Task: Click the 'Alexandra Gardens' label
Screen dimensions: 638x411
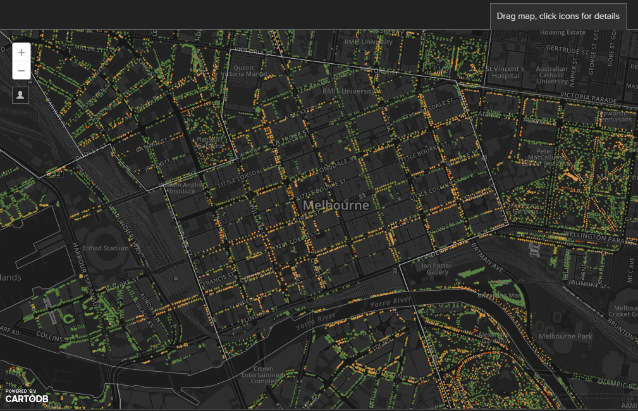Action: [x=494, y=338]
